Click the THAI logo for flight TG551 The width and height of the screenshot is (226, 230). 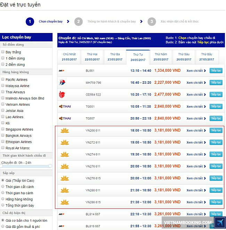click(65, 106)
